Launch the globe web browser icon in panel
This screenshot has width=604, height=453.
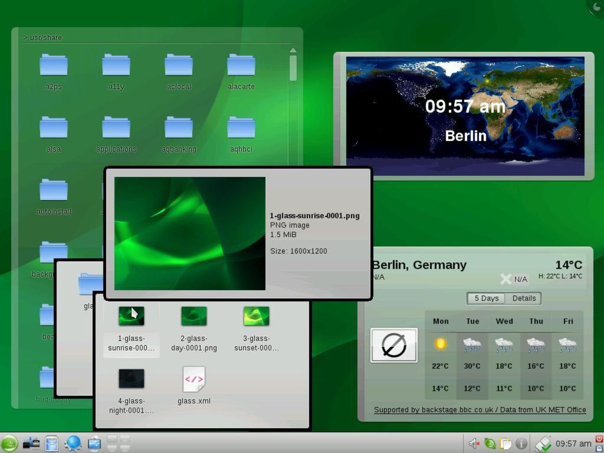[x=73, y=444]
